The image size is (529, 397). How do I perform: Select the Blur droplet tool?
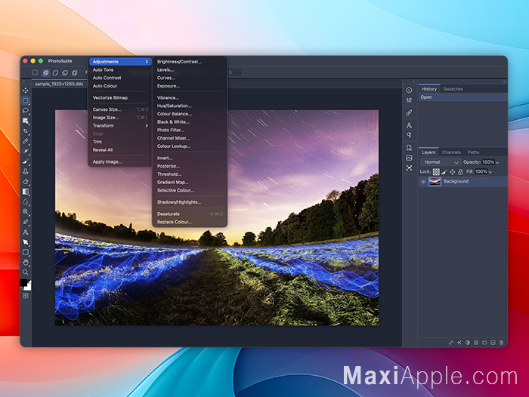click(26, 202)
